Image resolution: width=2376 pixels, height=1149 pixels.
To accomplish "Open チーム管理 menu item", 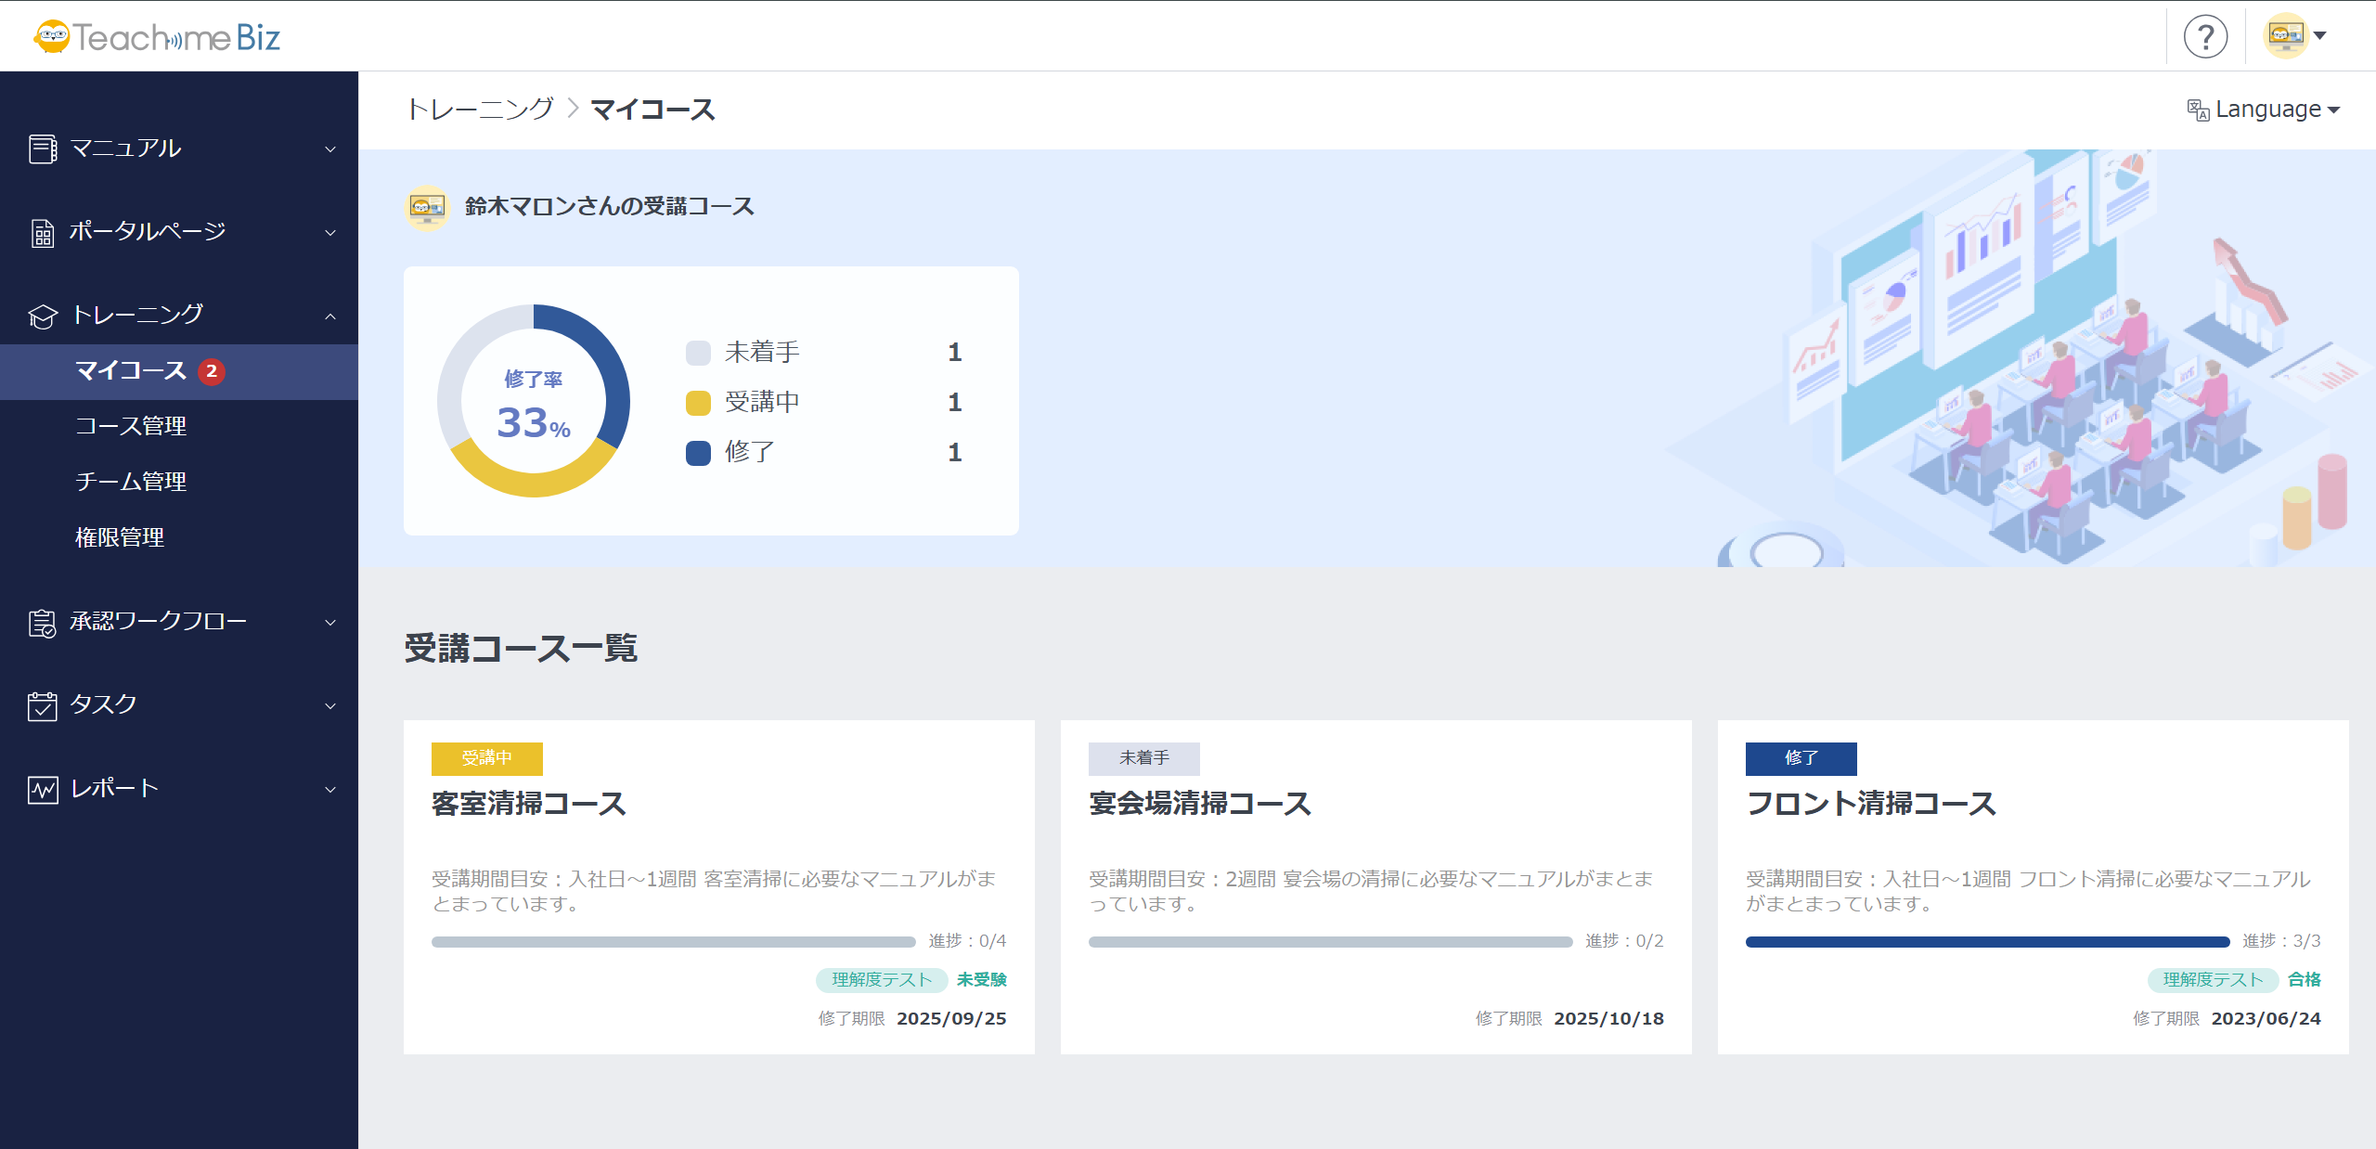I will (x=131, y=482).
